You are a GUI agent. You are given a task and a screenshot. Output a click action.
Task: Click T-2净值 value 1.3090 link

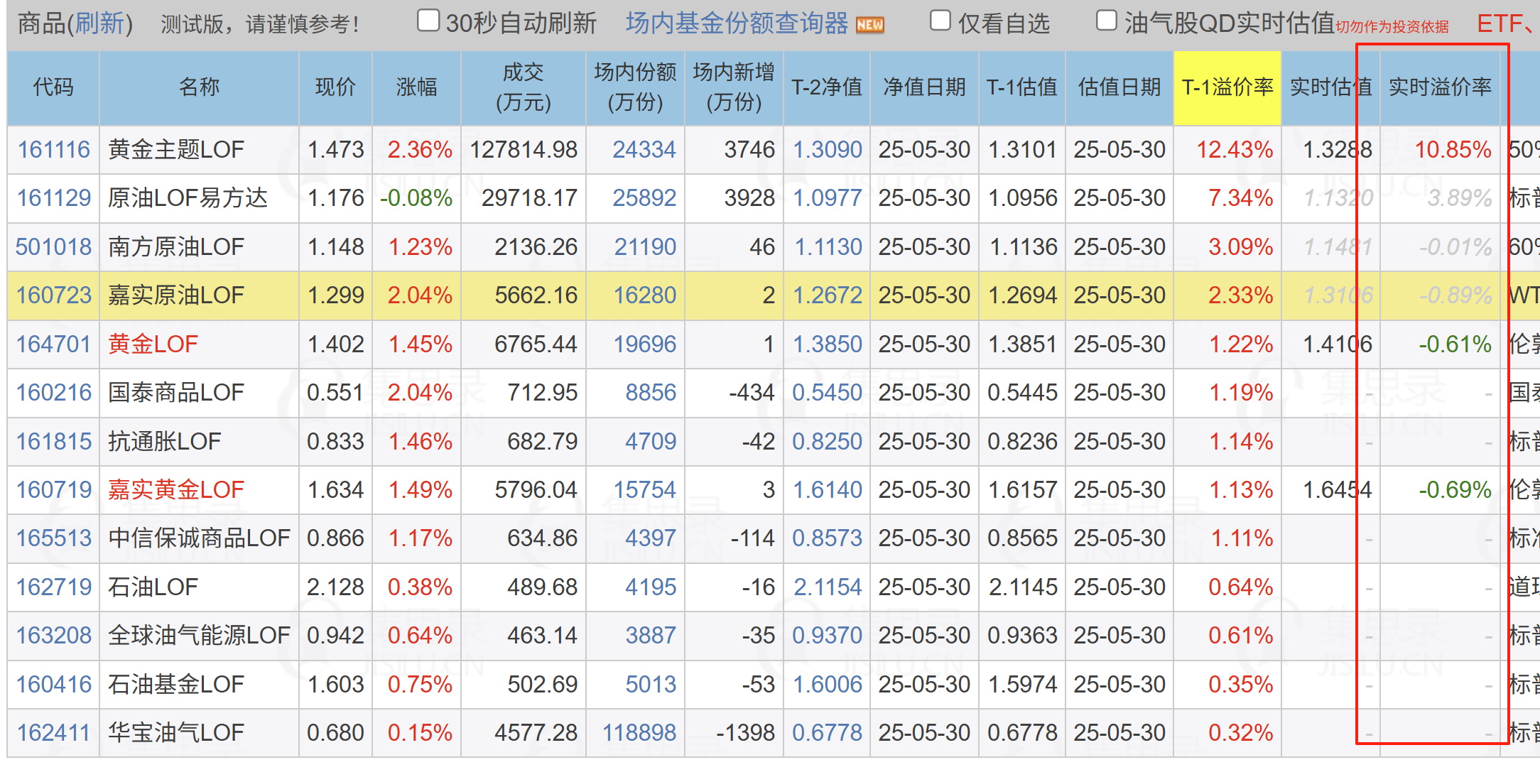pyautogui.click(x=827, y=149)
